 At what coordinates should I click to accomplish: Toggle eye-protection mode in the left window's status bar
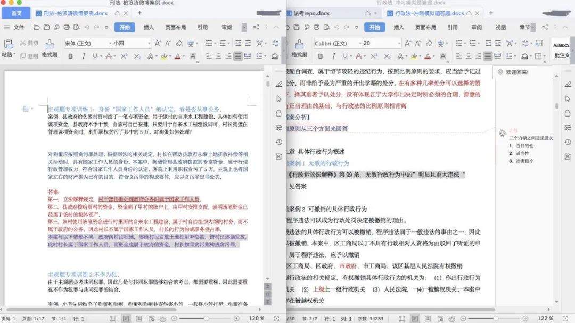coord(163,319)
